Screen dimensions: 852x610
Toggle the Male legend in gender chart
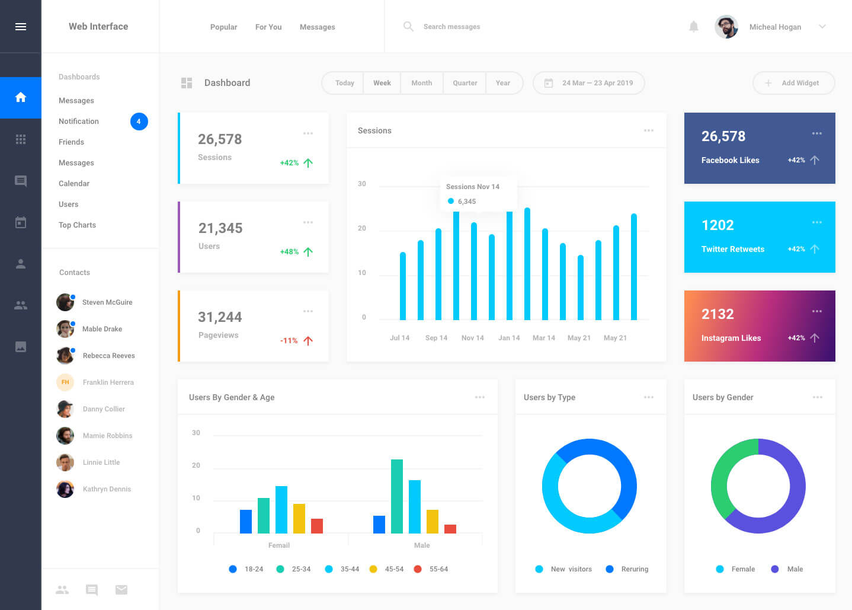pyautogui.click(x=787, y=569)
